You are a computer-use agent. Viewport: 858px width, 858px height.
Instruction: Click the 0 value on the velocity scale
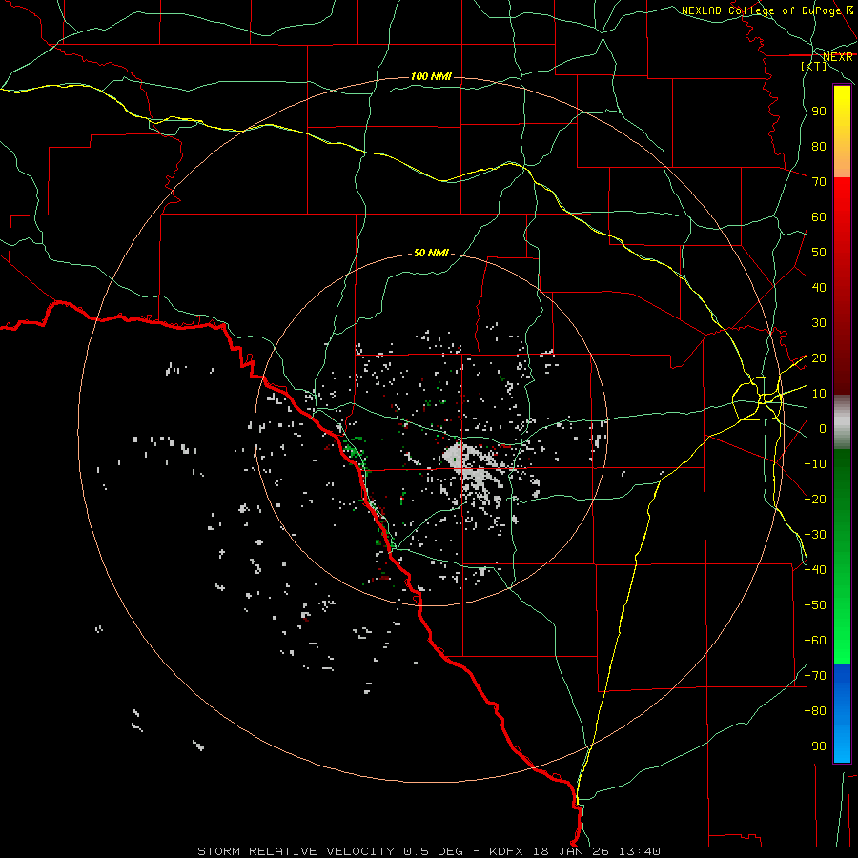pos(823,429)
